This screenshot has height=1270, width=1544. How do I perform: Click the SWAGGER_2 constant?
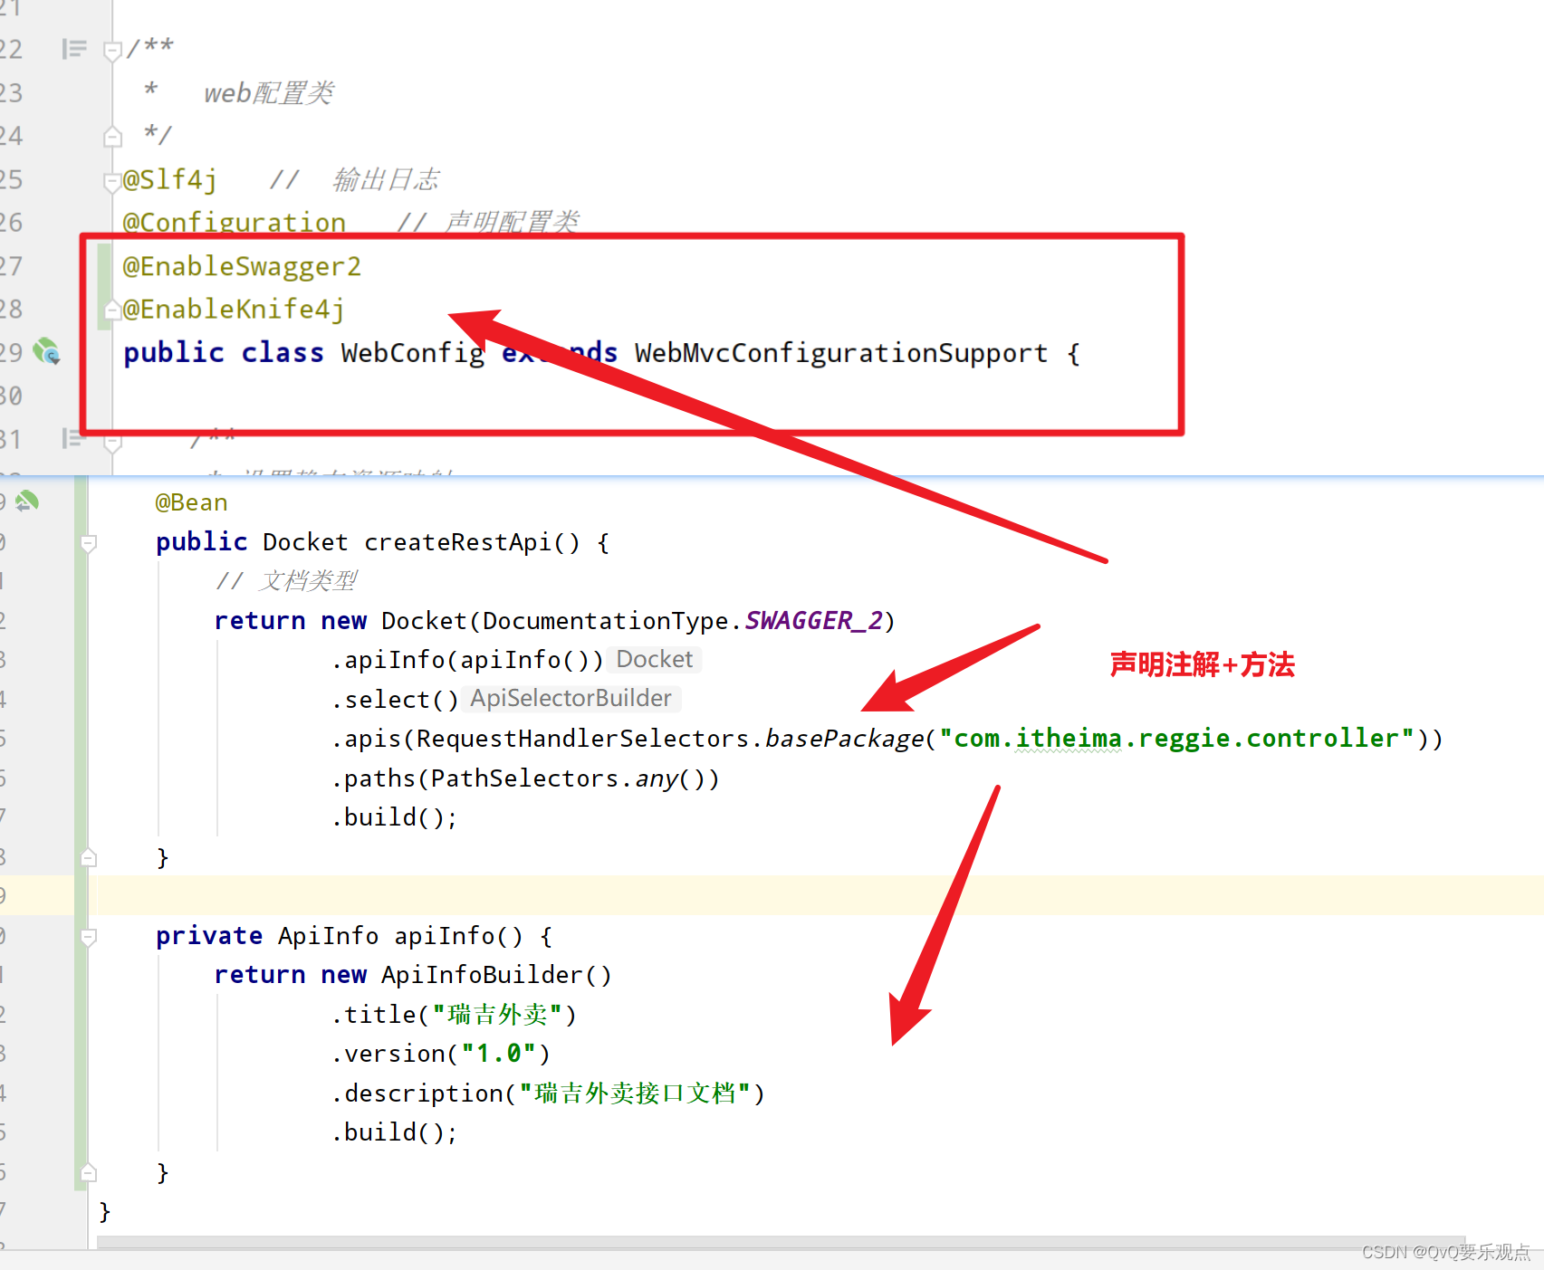tap(813, 621)
